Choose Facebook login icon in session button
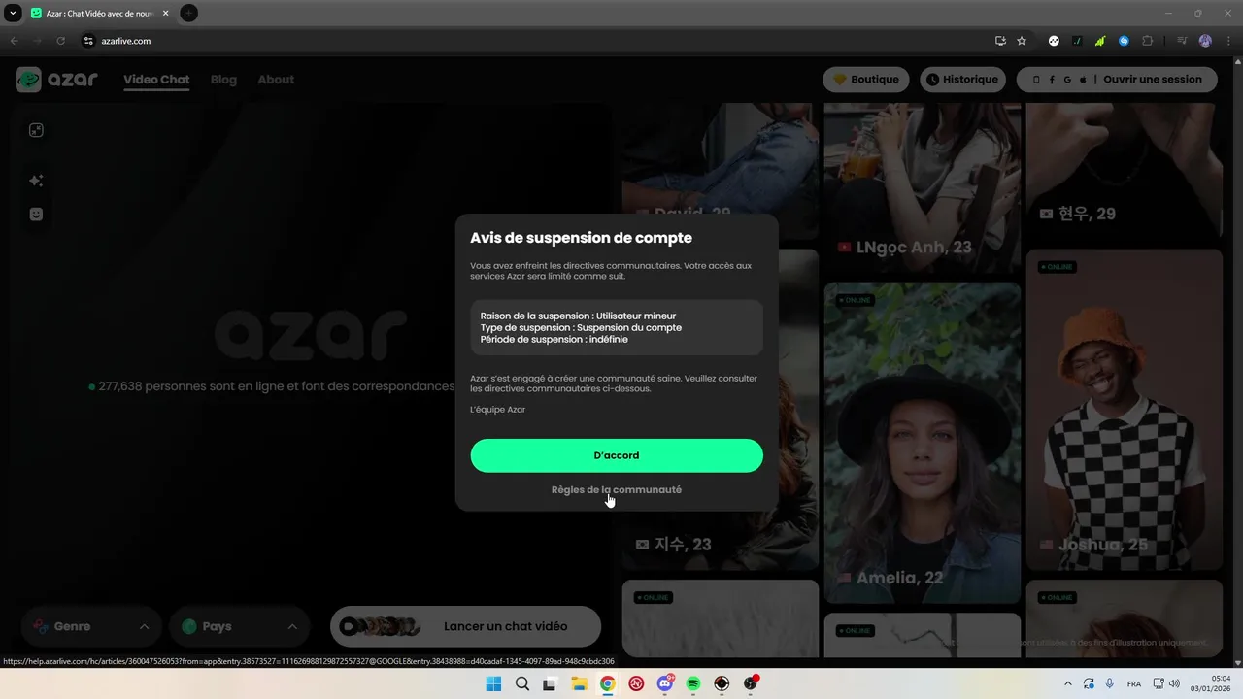This screenshot has height=699, width=1243. (1052, 80)
